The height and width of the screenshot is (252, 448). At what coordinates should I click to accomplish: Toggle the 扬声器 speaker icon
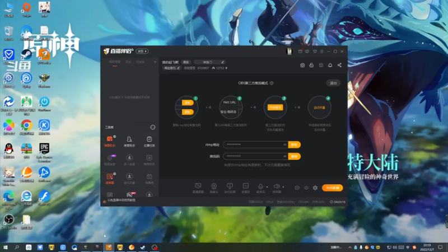276,186
